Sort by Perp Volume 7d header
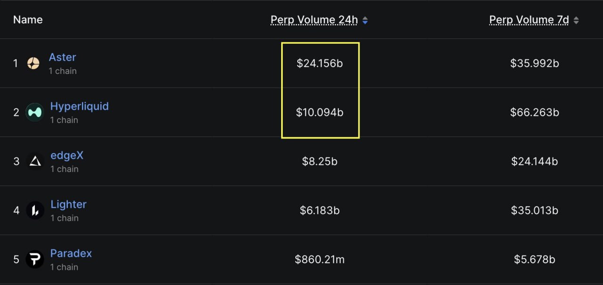603x285 pixels. [x=529, y=20]
